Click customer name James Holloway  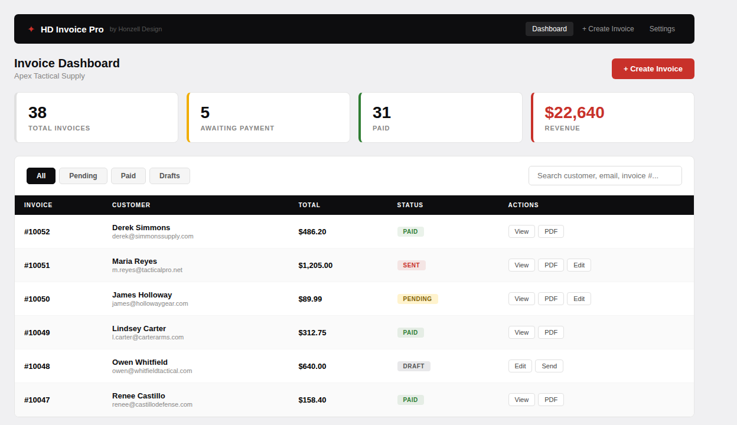coord(142,295)
